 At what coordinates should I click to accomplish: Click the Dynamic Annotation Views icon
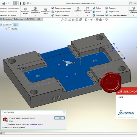pos(77,20)
